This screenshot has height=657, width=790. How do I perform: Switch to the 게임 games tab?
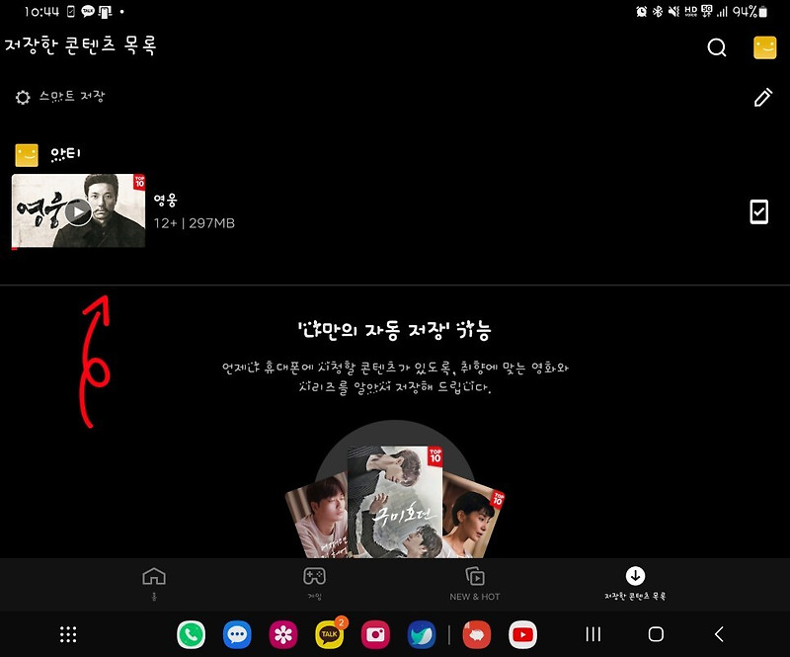314,584
